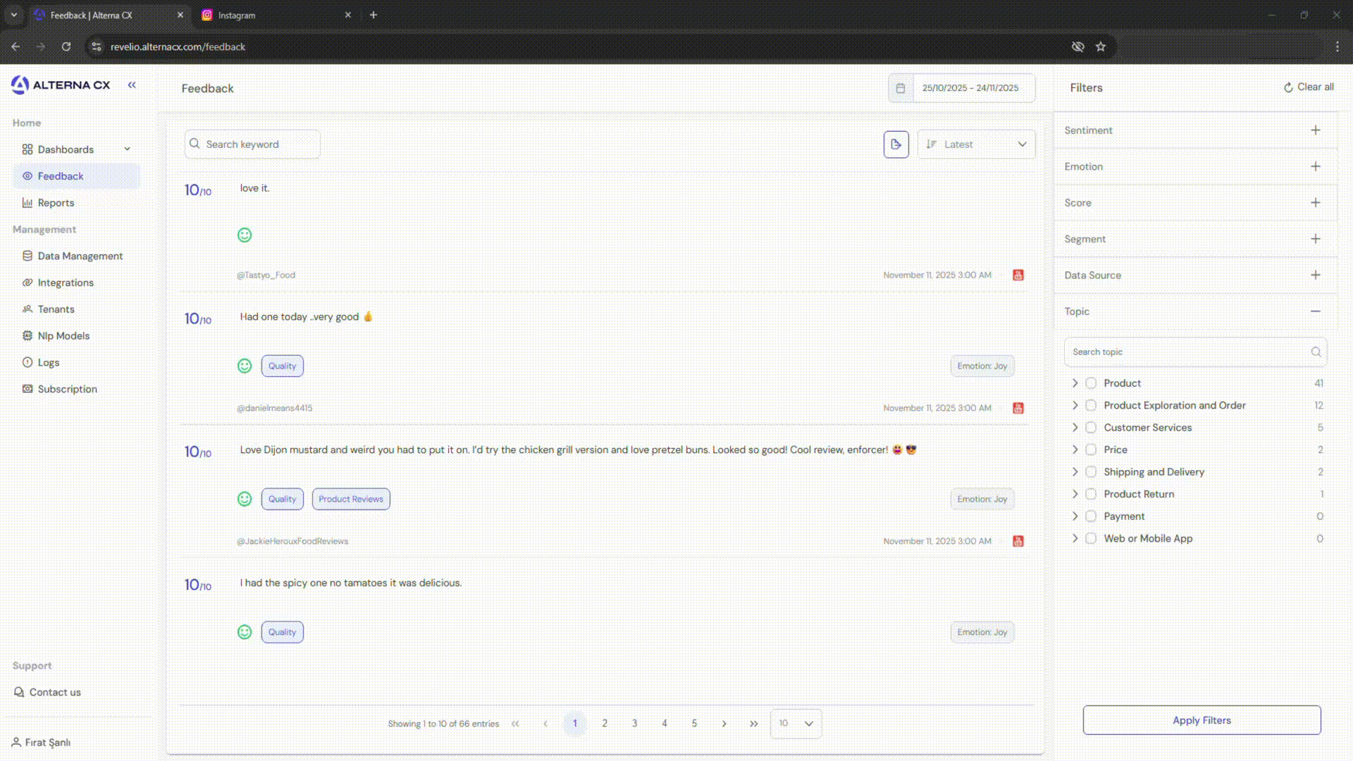Expand the Sentiment filter section
This screenshot has width=1353, height=761.
point(1315,130)
